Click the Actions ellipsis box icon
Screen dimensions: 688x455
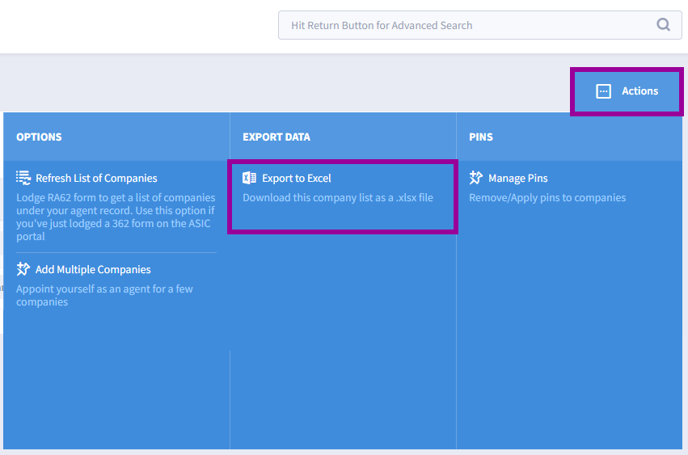click(x=603, y=91)
